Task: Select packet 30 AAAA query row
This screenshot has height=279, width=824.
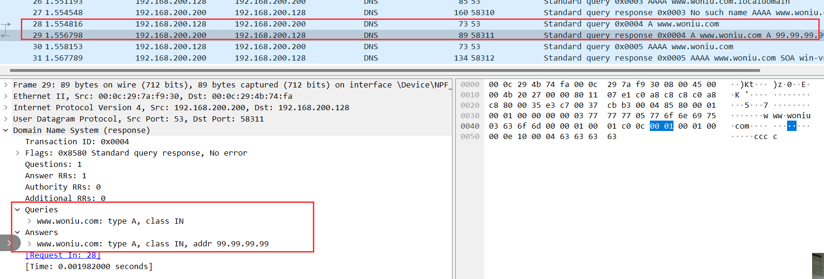Action: [412, 47]
